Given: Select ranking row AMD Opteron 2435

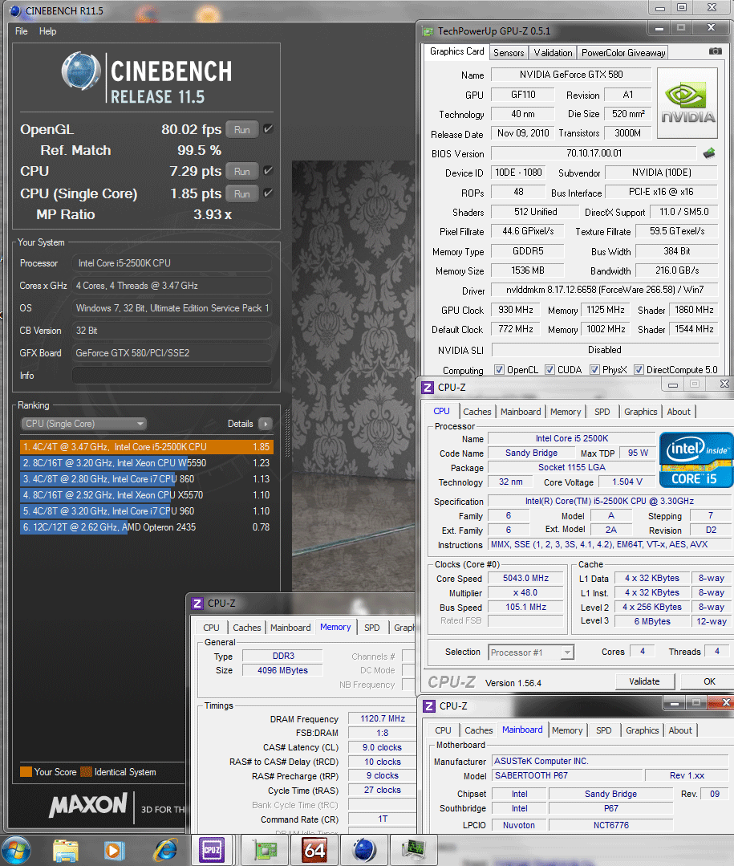Looking at the screenshot, I should pos(146,527).
